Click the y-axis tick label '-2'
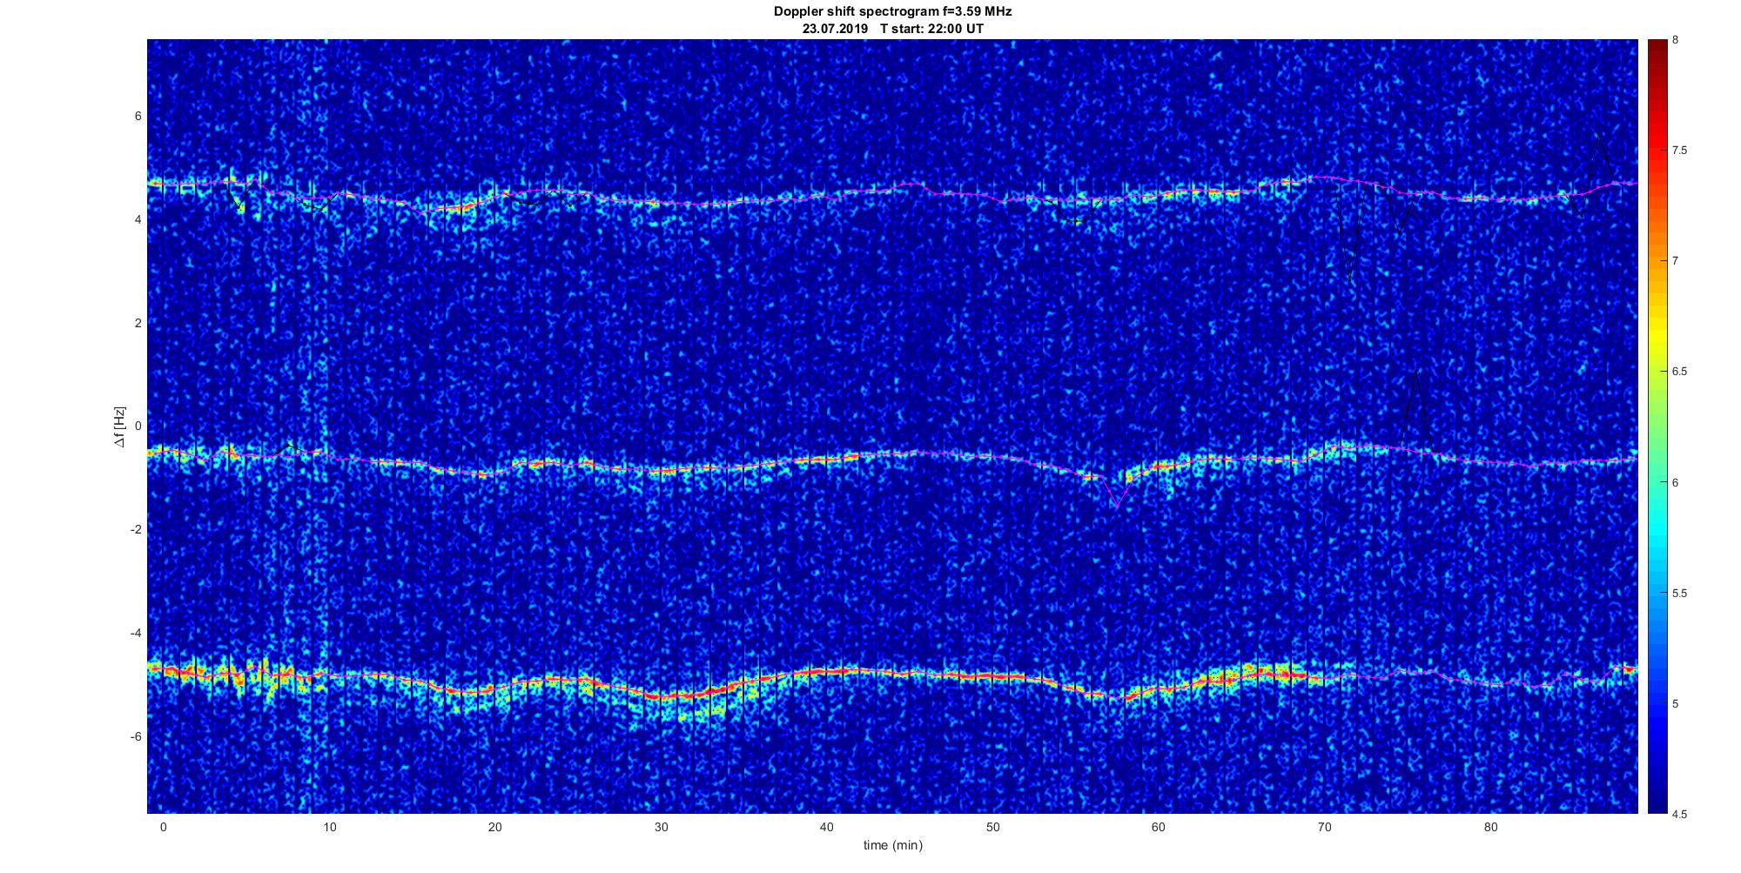 pyautogui.click(x=136, y=530)
